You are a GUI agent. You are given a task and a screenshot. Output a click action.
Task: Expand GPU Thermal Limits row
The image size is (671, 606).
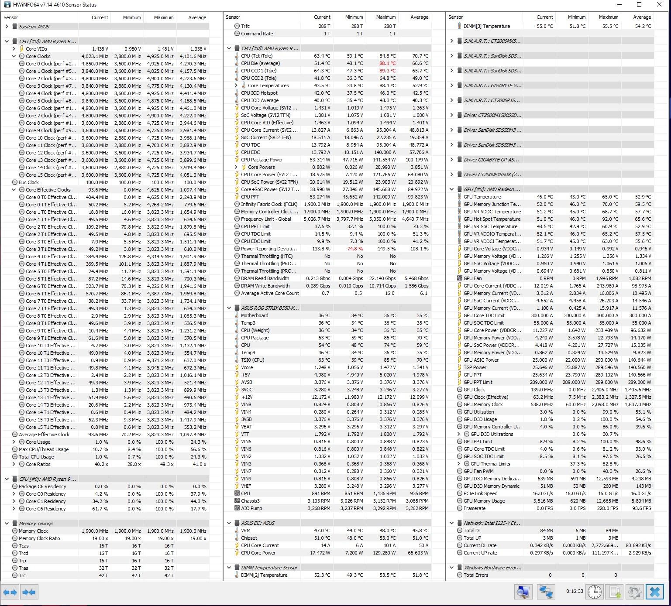(x=459, y=464)
